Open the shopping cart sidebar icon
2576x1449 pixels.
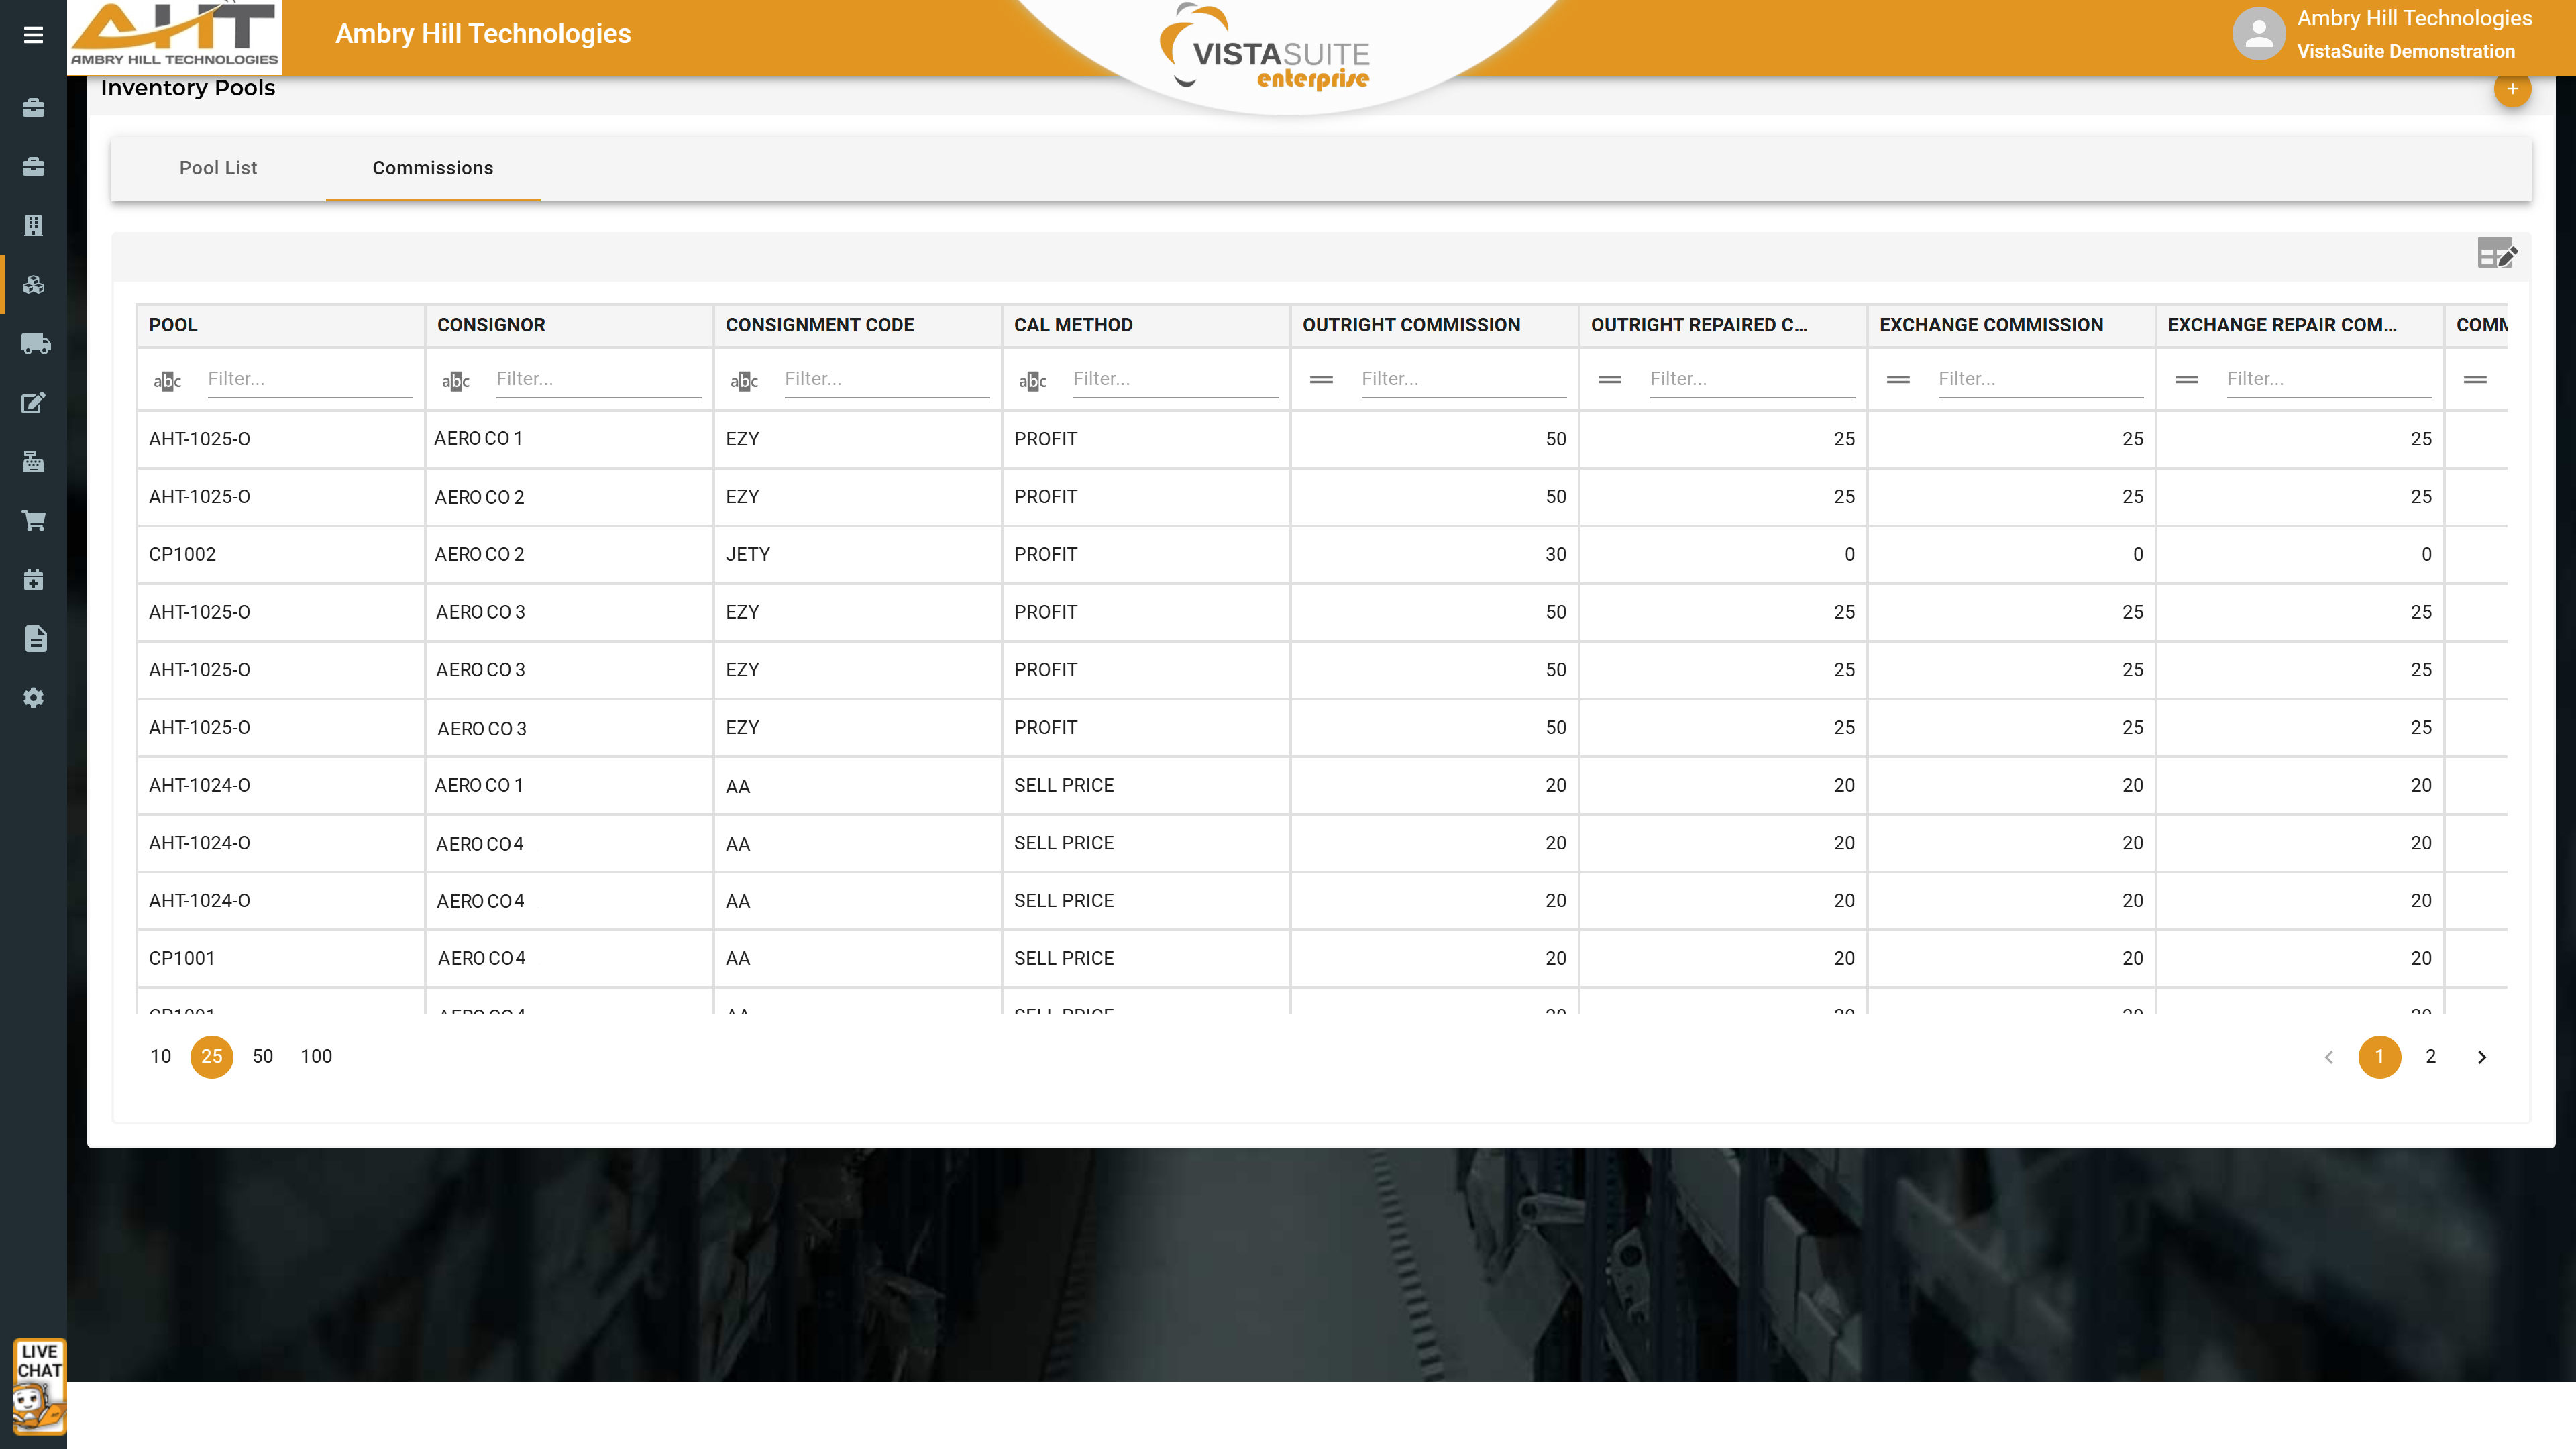click(34, 521)
